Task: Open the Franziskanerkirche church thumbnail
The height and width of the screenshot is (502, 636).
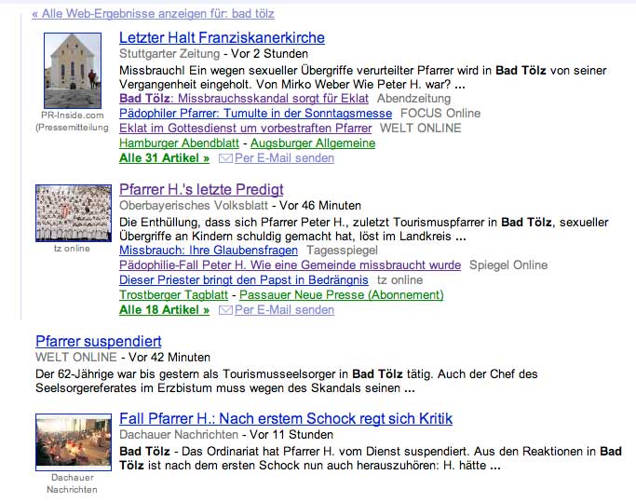Action: click(x=73, y=71)
